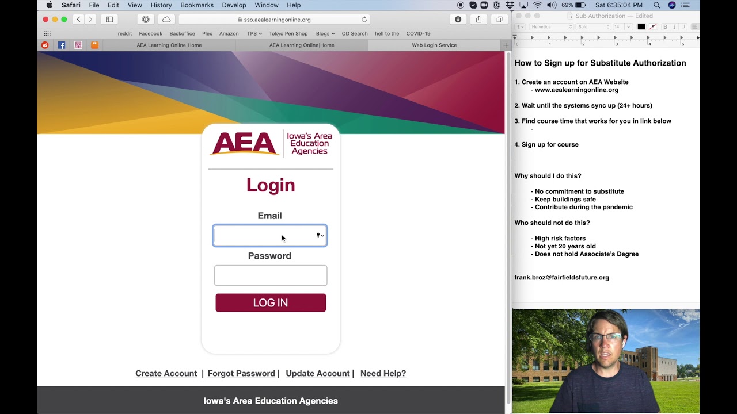Screen dimensions: 737x414
Task: Open the paragraph styles dropdown in TextEdit
Action: pyautogui.click(x=521, y=27)
